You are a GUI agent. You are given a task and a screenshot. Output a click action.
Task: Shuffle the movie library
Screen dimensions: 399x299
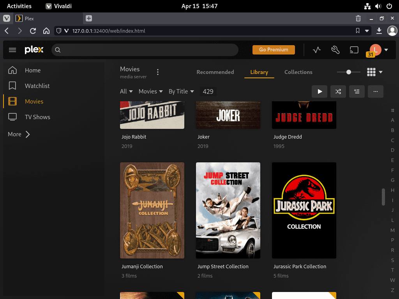coord(338,91)
